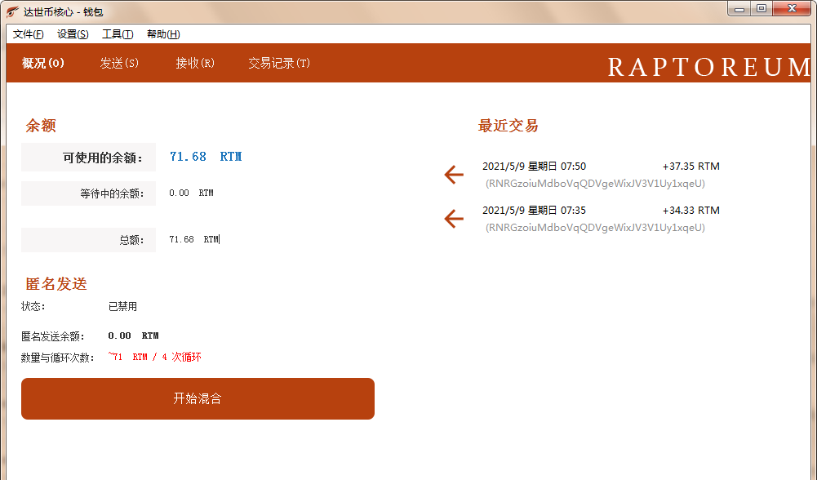Close the wallet window
This screenshot has height=480, width=817.
pyautogui.click(x=793, y=9)
